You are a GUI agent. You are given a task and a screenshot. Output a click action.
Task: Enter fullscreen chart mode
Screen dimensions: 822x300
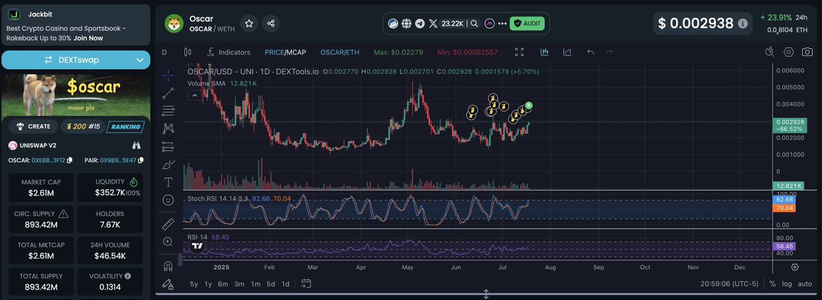519,52
